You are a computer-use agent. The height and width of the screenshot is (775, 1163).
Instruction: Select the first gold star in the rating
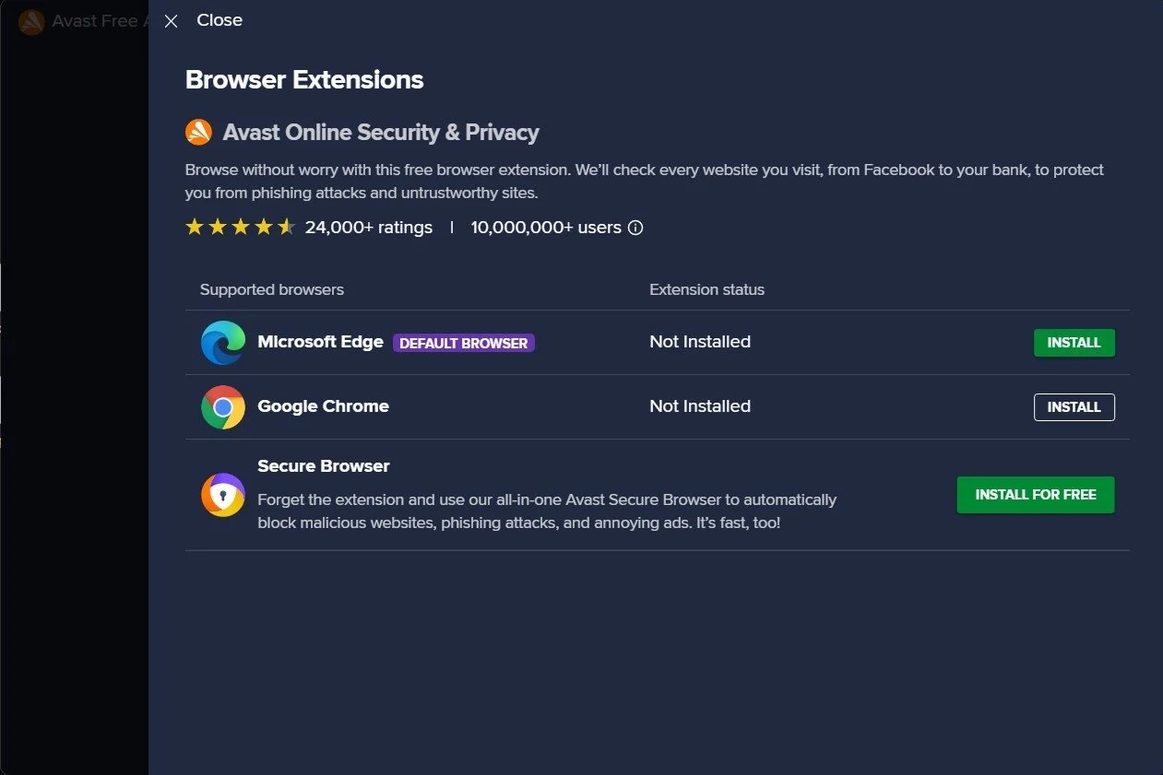point(195,226)
